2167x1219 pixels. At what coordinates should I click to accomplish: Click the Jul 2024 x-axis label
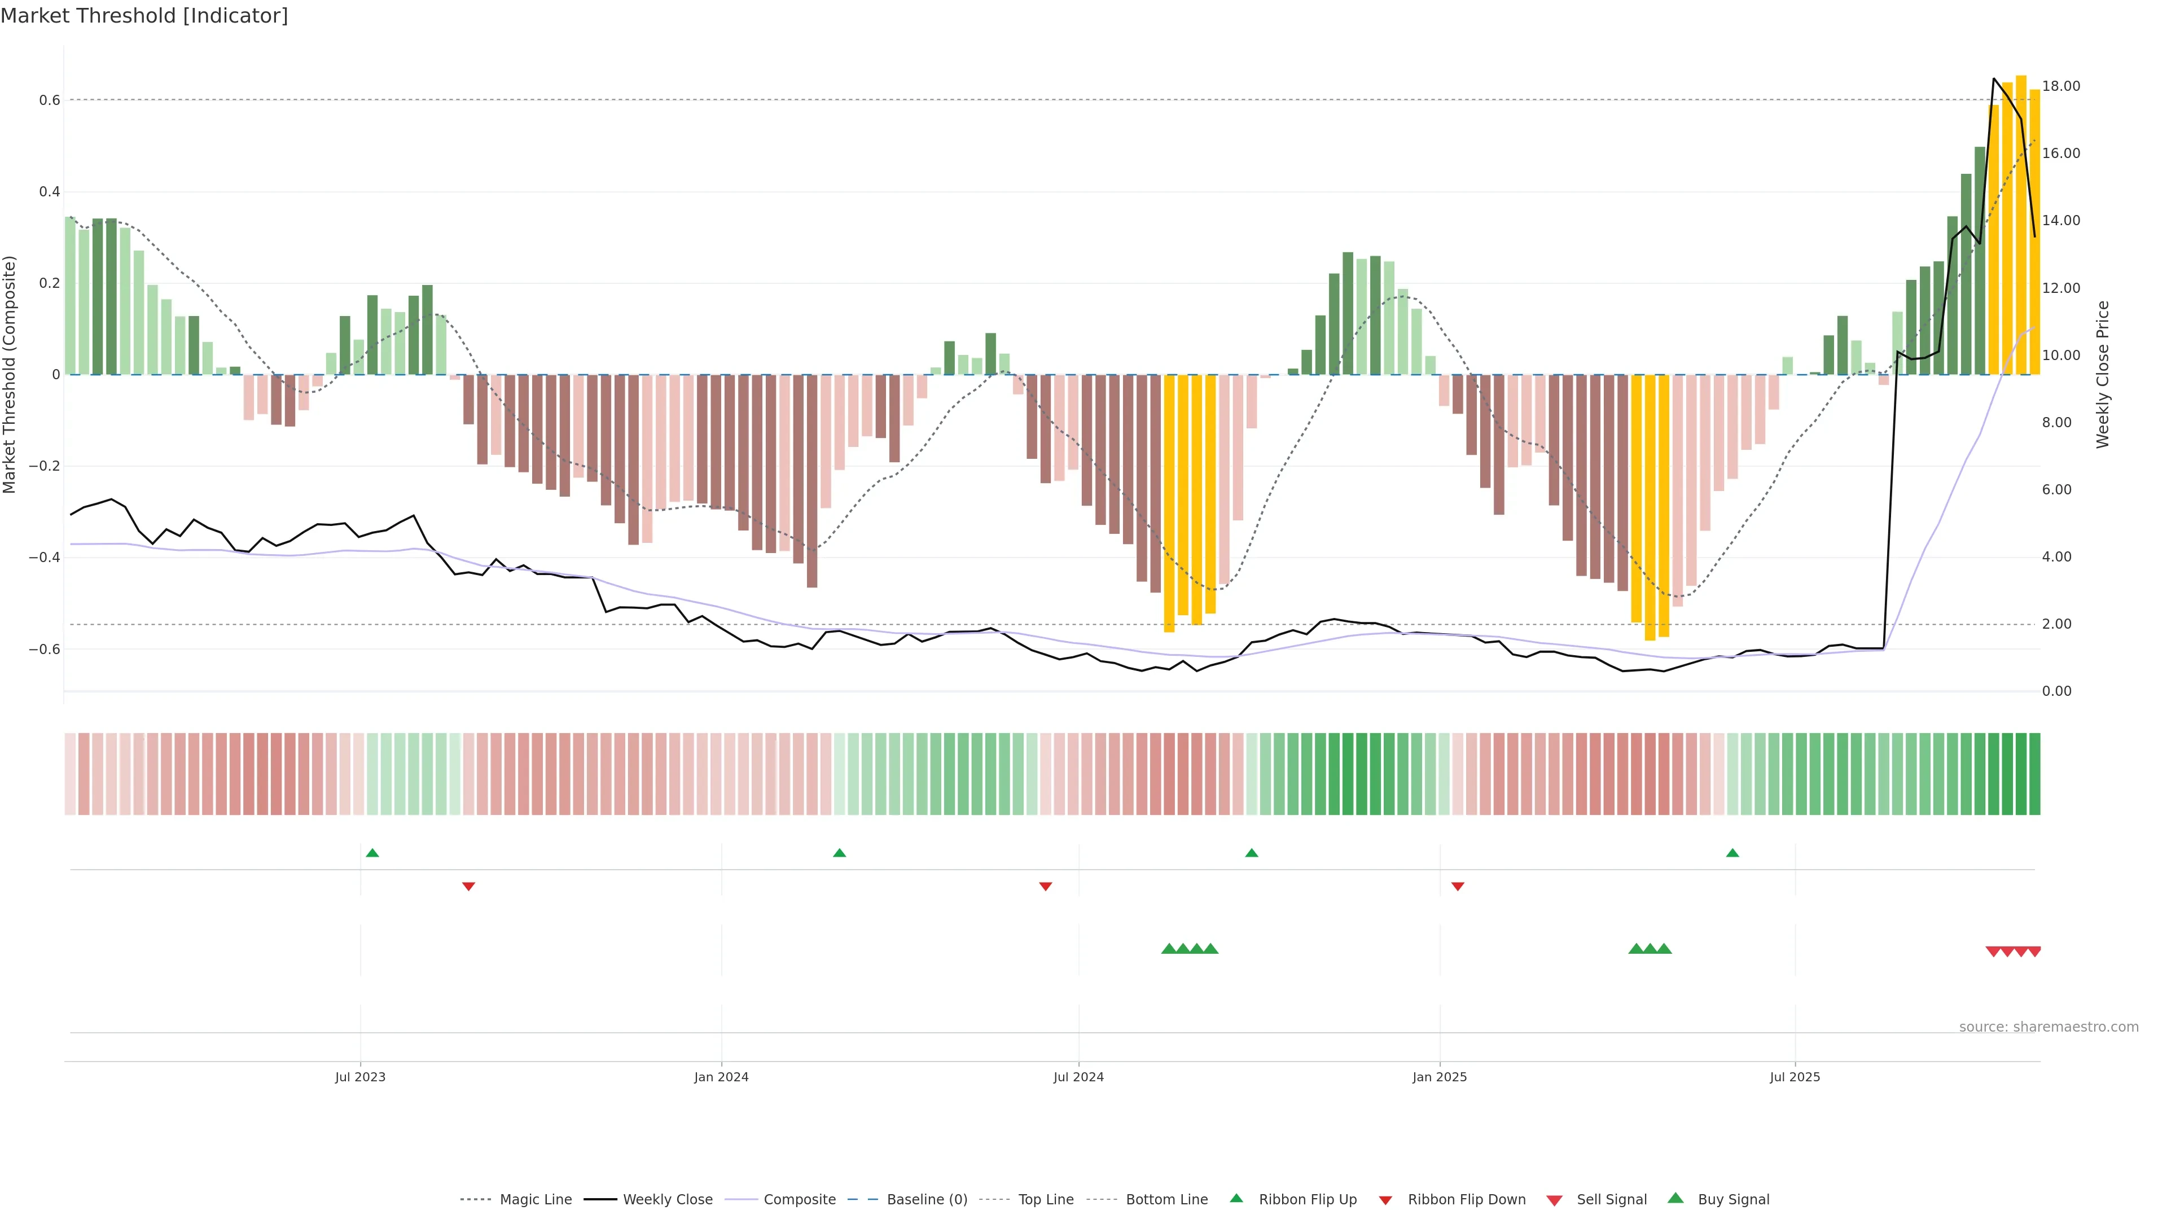tap(1078, 1077)
